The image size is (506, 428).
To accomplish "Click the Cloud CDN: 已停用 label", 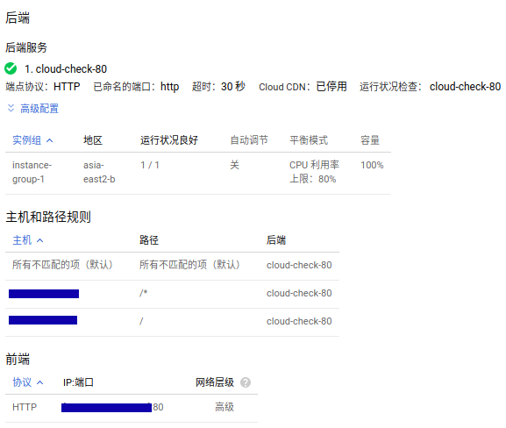I will click(x=303, y=87).
